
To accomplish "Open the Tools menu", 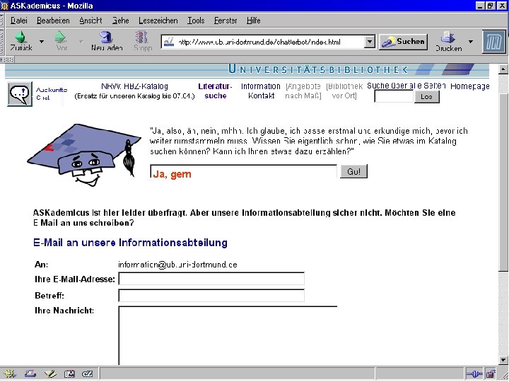I will pos(196,21).
